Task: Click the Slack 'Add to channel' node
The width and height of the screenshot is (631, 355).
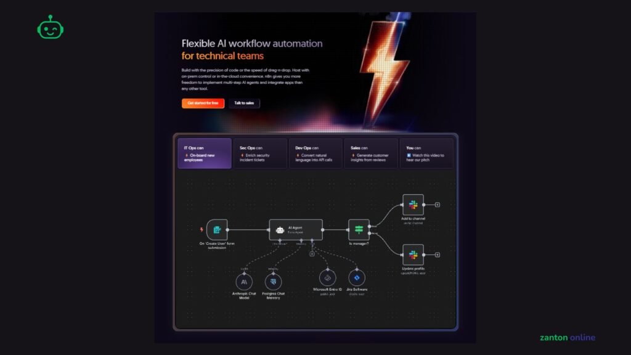Action: click(x=413, y=205)
